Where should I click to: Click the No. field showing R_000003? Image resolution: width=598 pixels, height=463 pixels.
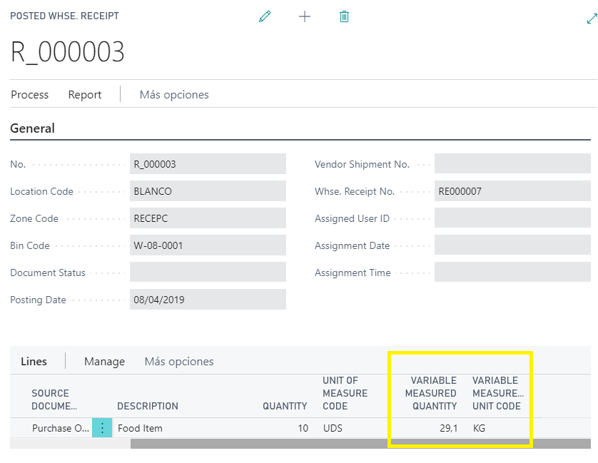208,164
